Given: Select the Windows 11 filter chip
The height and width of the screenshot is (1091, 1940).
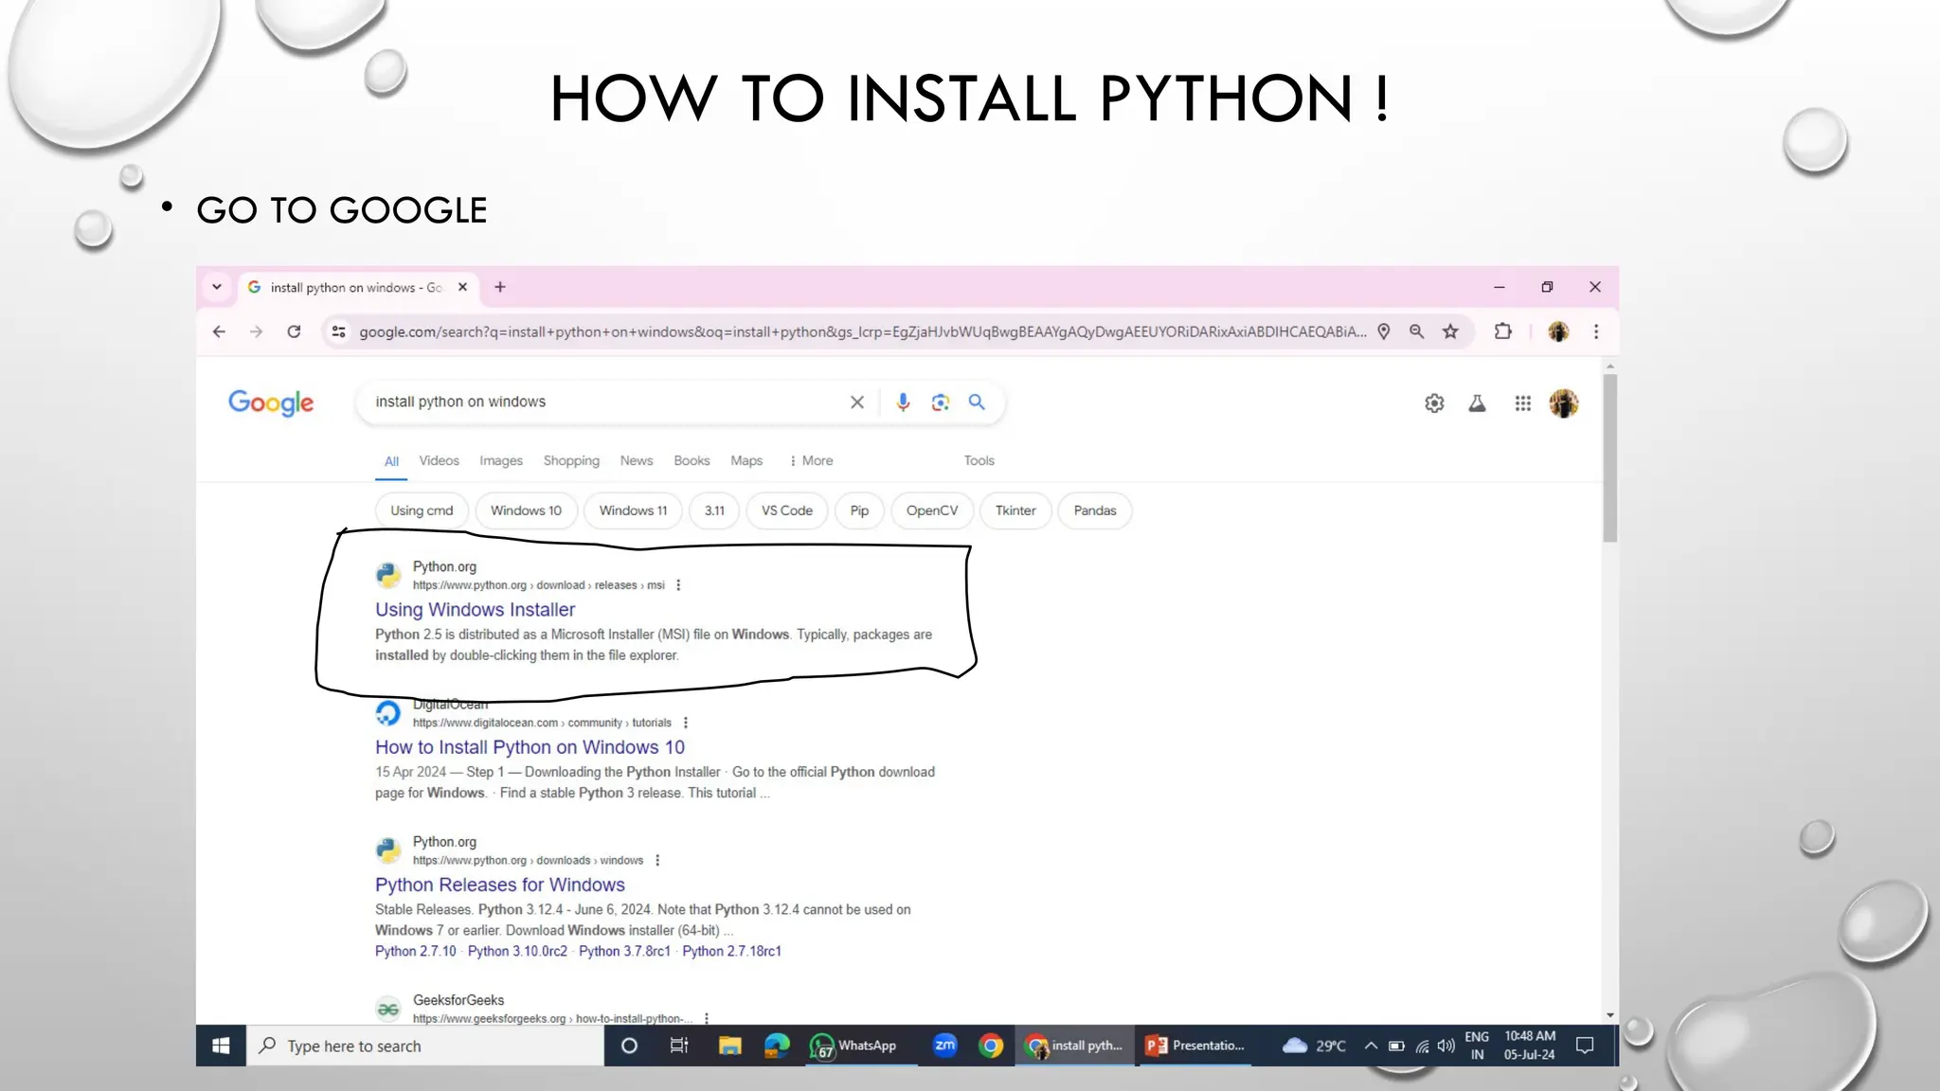Looking at the screenshot, I should point(633,510).
